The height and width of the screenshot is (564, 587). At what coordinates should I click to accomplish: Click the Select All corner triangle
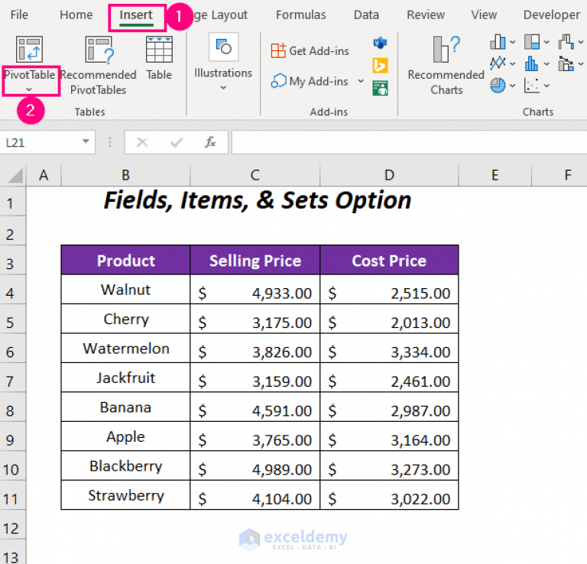coord(15,175)
